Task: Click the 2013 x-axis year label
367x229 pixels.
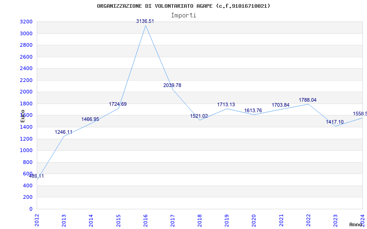Action: pos(64,221)
